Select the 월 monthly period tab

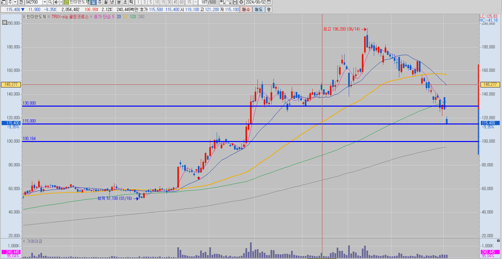tap(106, 2)
